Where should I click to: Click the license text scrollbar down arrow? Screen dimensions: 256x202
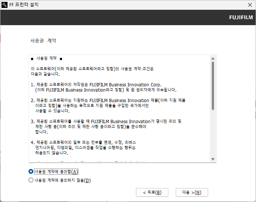(213, 159)
